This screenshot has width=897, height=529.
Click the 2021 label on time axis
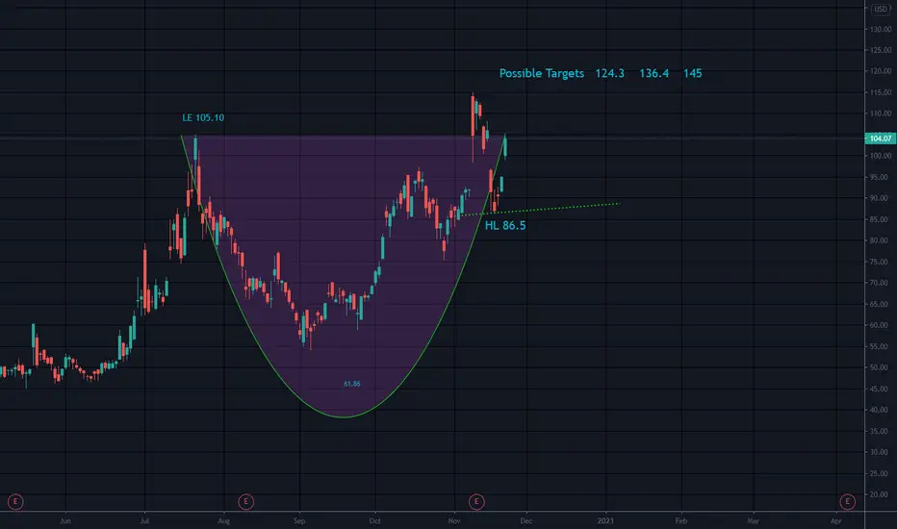tap(605, 521)
